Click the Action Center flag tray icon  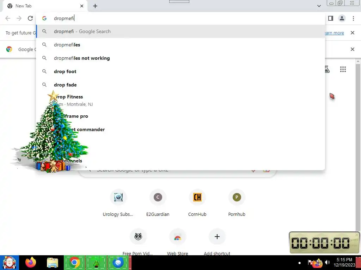310,262
